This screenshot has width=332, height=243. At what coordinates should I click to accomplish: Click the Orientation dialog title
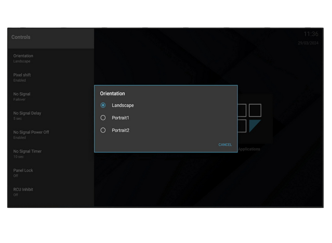click(x=113, y=93)
